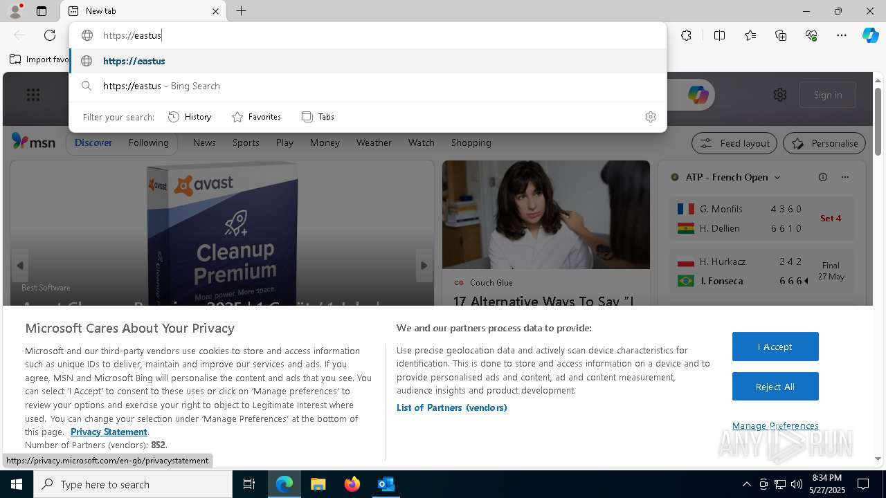This screenshot has width=886, height=498.
Task: Click the Reject All button
Action: click(775, 387)
